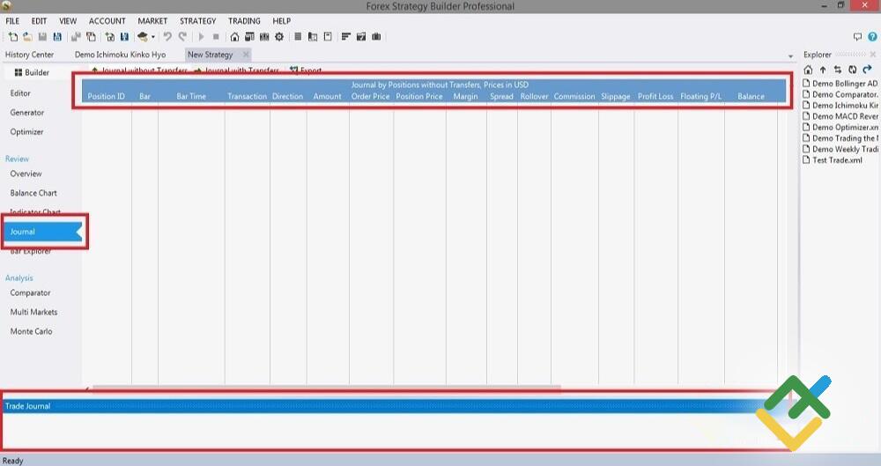Click the blue Save As disk icon
881x466 pixels.
(x=57, y=36)
